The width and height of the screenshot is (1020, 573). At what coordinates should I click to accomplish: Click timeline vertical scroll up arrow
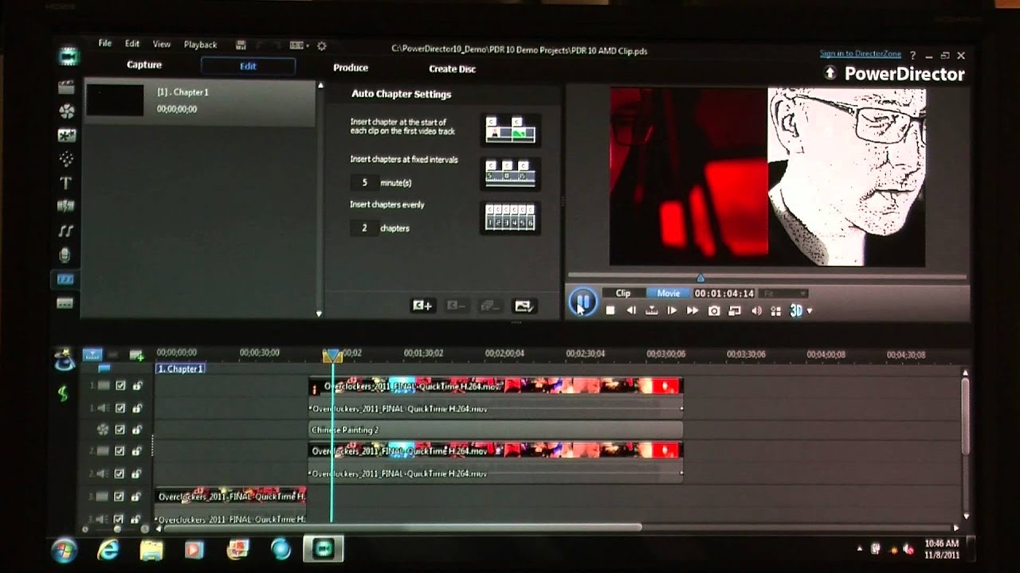(966, 373)
